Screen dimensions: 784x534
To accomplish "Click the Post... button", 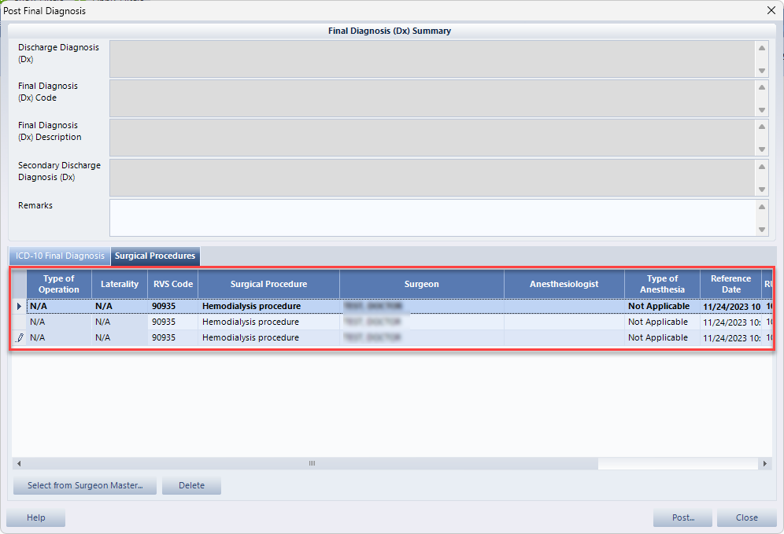I will [682, 517].
